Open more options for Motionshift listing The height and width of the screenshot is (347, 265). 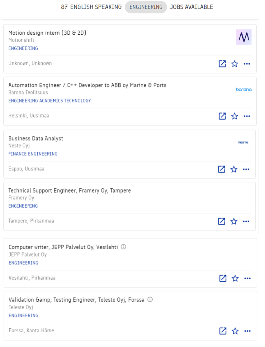247,64
